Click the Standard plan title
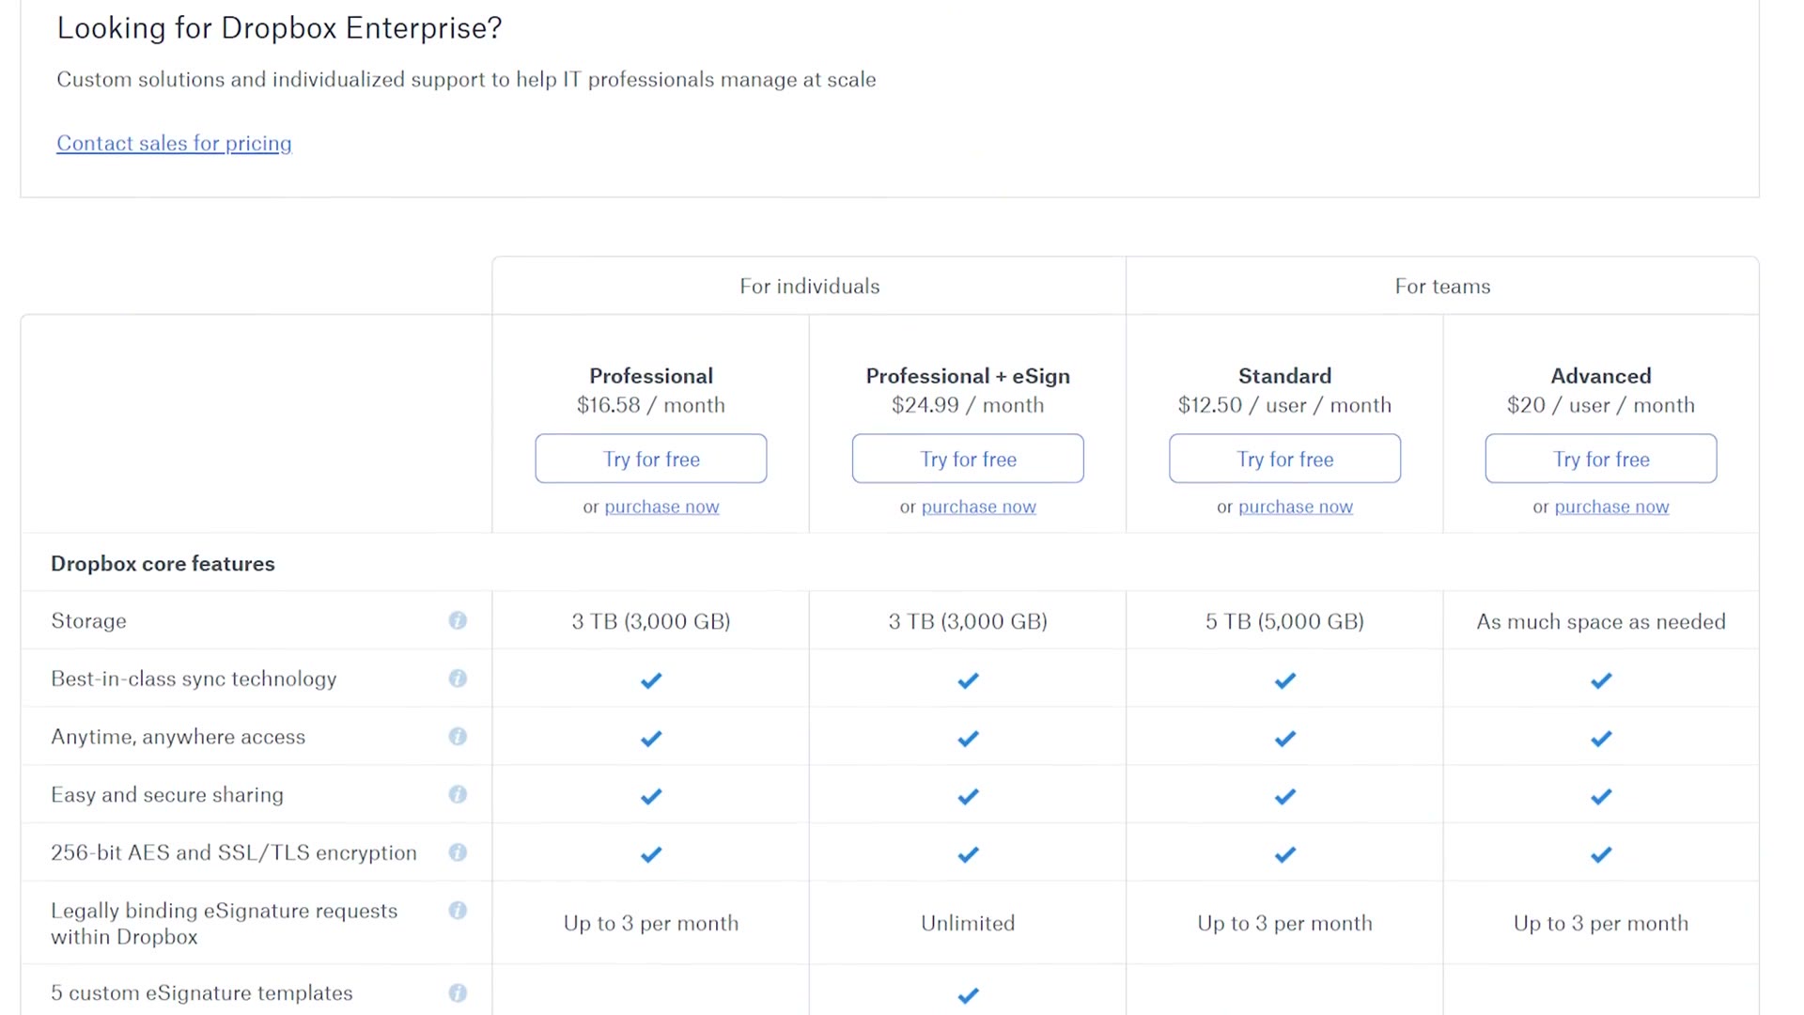This screenshot has height=1015, width=1804. [x=1284, y=376]
